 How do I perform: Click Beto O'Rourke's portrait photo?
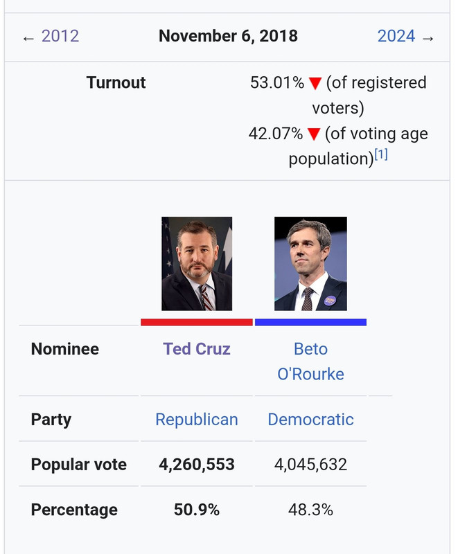(x=310, y=264)
